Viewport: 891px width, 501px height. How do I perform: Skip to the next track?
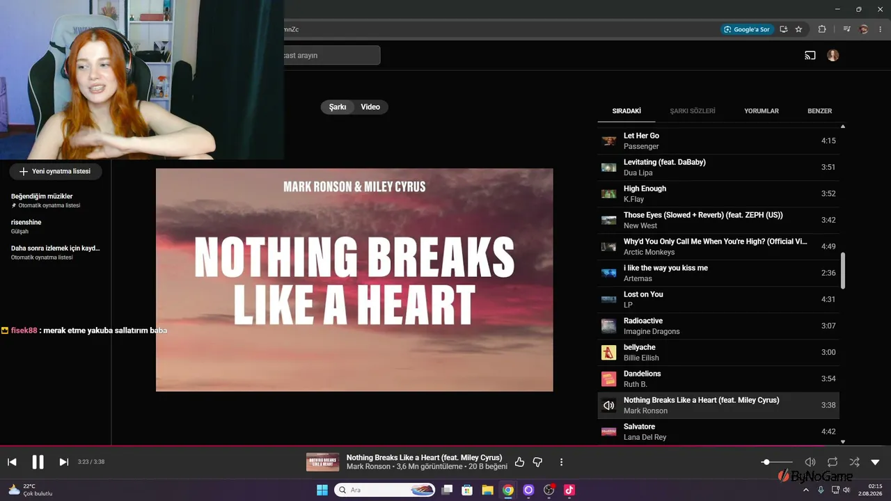pos(63,462)
